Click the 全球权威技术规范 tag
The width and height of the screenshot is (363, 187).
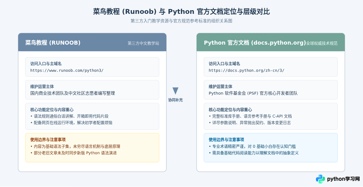322,43
